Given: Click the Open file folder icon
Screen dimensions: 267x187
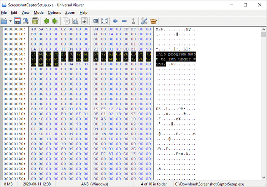Looking at the screenshot, I should click(x=4, y=21).
